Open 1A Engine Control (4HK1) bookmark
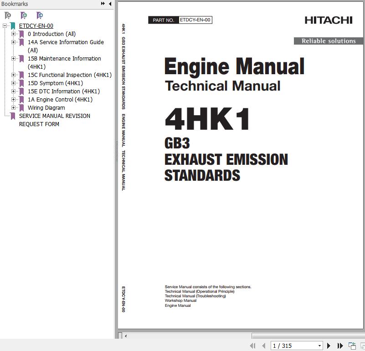The width and height of the screenshot is (365, 351). tap(60, 100)
